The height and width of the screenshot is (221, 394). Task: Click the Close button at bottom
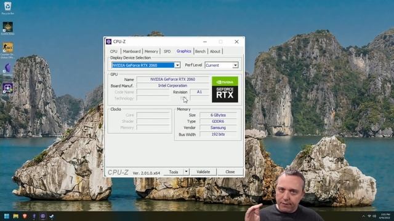tap(230, 172)
